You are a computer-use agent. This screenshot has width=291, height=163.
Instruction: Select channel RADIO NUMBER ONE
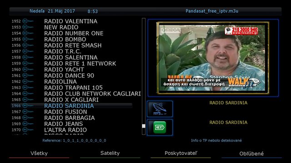pos(74,33)
